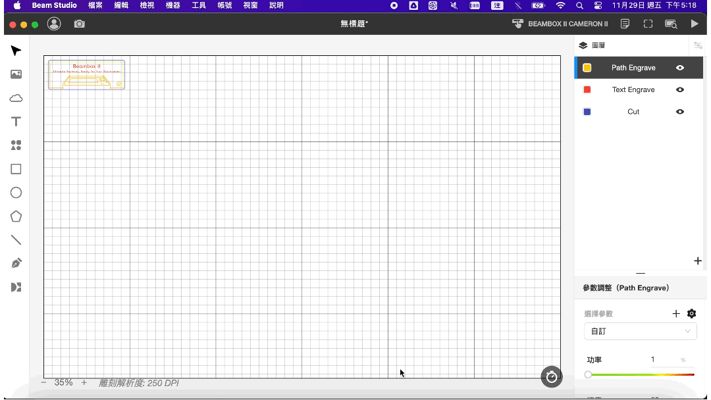Click the frame preview icon
This screenshot has width=711, height=400.
[x=648, y=24]
